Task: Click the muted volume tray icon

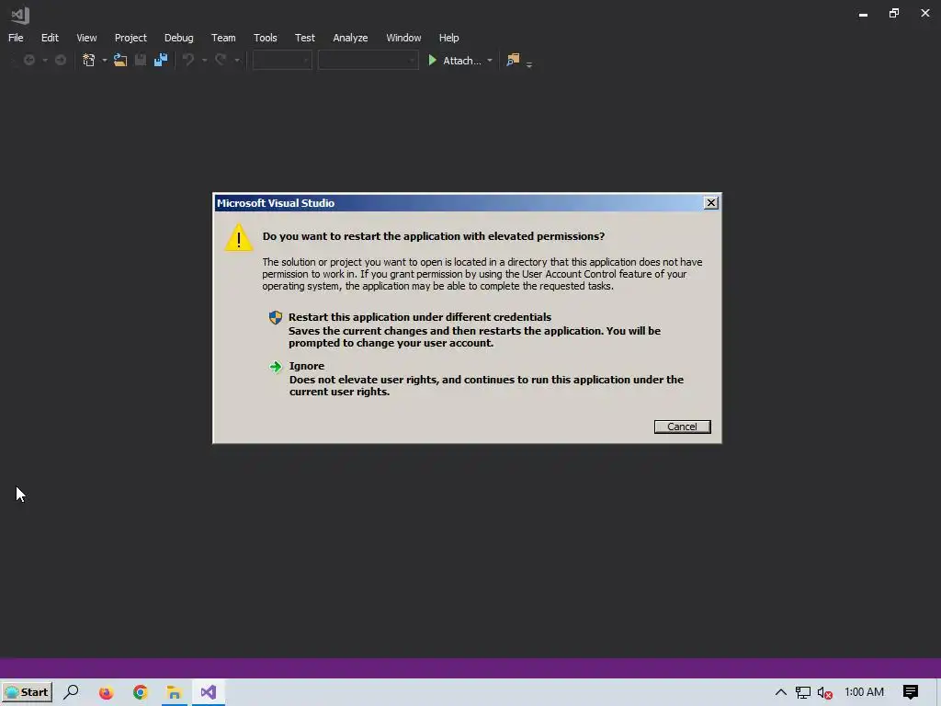Action: (824, 693)
